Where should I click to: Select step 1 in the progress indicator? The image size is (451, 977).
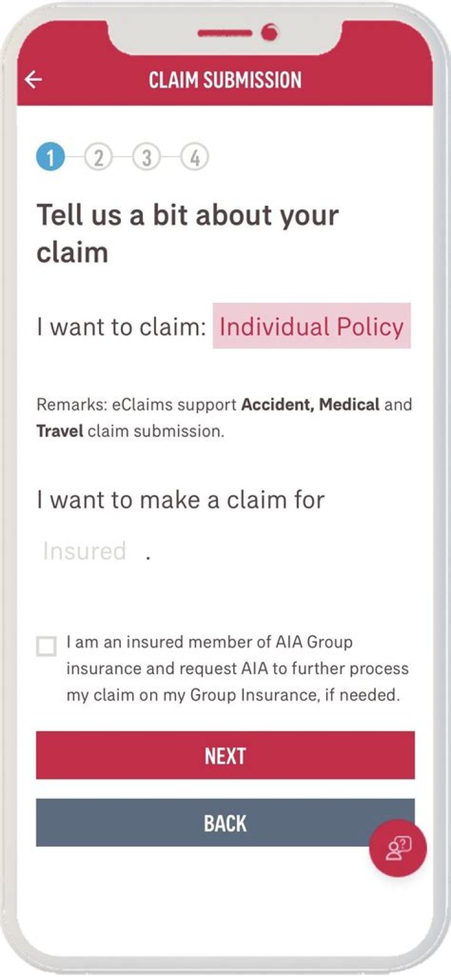point(49,157)
